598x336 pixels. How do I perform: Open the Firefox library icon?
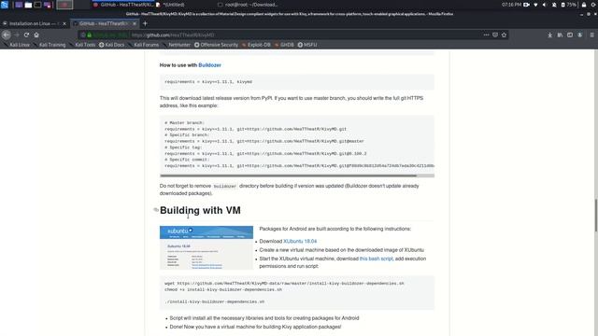coord(560,35)
